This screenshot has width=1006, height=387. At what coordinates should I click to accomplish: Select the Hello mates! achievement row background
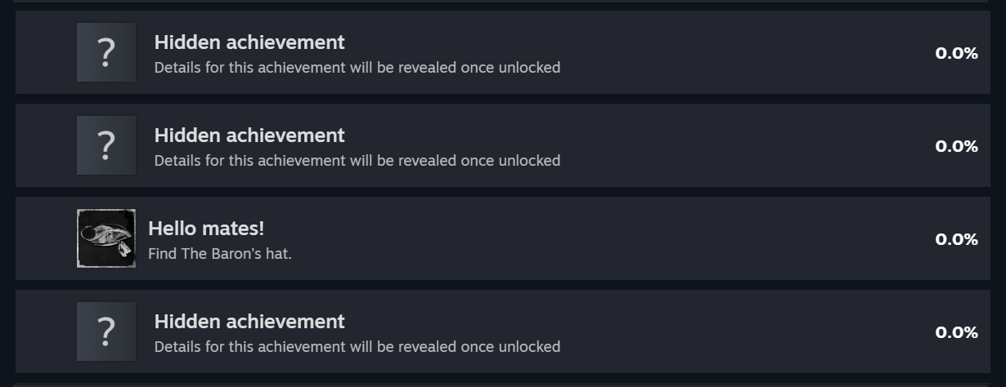[x=613, y=238]
